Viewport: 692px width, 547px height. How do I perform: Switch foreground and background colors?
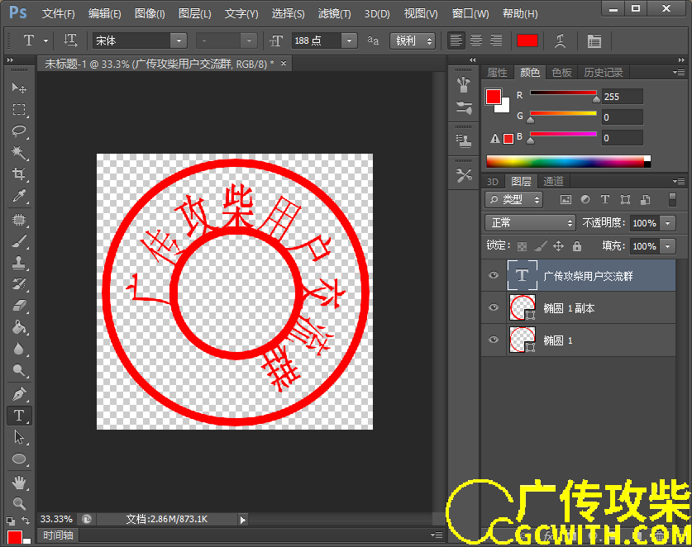tap(26, 520)
